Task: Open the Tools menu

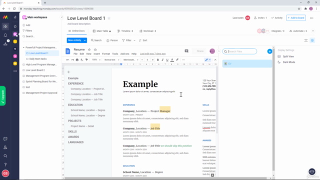Action: tap(115, 54)
